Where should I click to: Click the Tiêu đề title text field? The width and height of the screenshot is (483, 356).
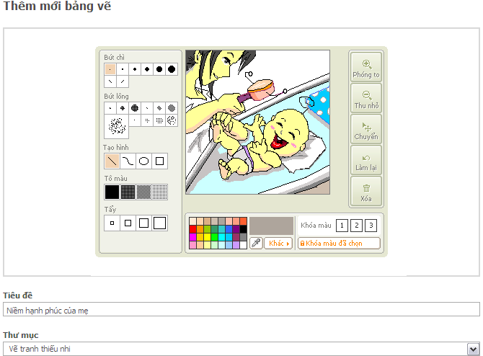[241, 310]
